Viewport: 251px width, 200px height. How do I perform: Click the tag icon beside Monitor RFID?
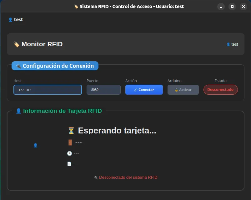16,44
